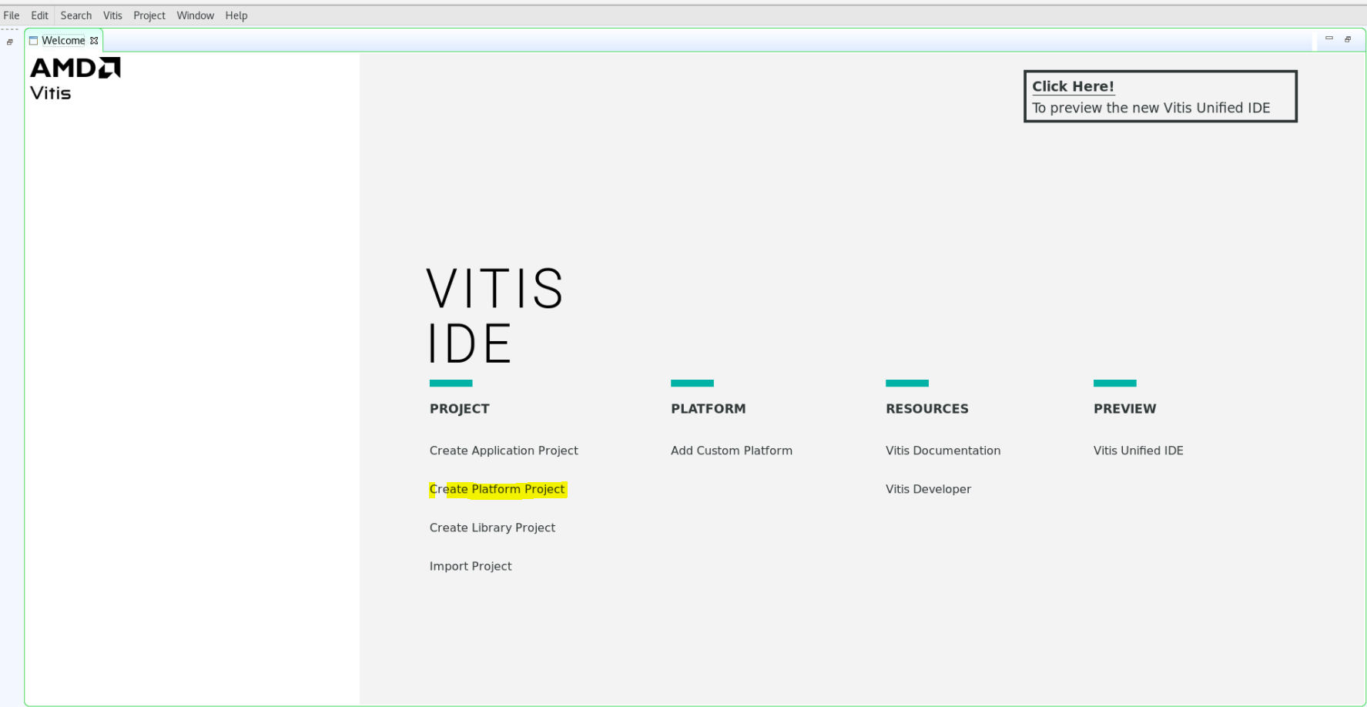Open the Vitis menu

click(112, 15)
